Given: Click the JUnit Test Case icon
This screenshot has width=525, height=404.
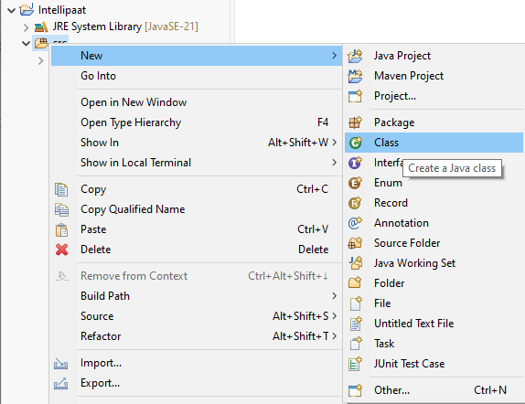Looking at the screenshot, I should 355,364.
